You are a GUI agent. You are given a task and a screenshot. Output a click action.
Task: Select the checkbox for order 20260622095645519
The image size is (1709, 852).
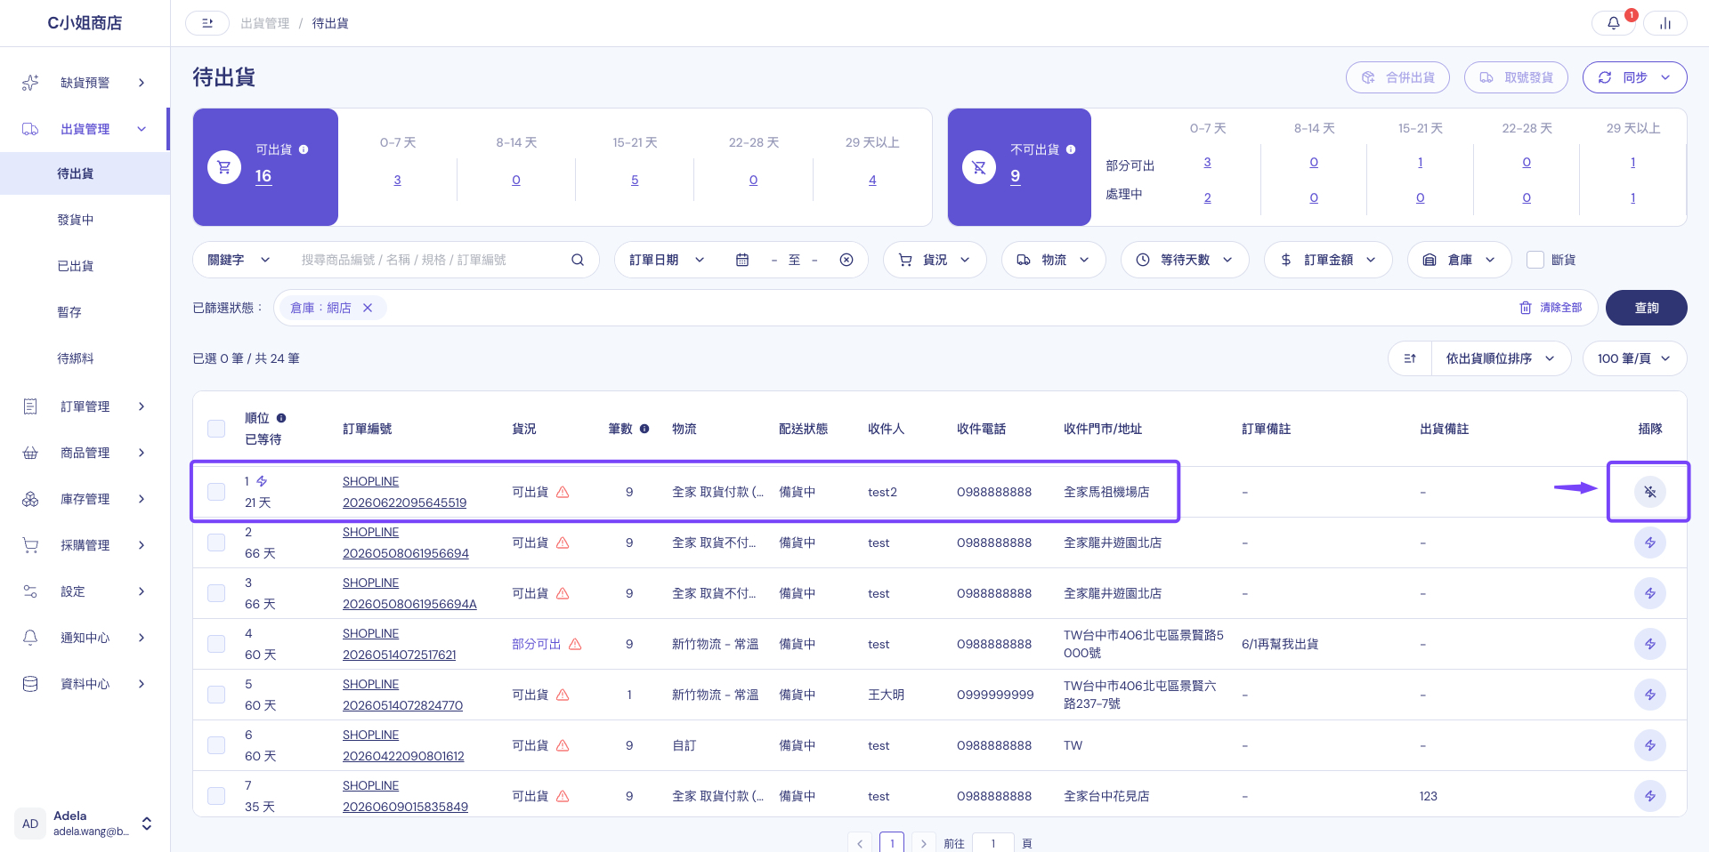pyautogui.click(x=216, y=492)
